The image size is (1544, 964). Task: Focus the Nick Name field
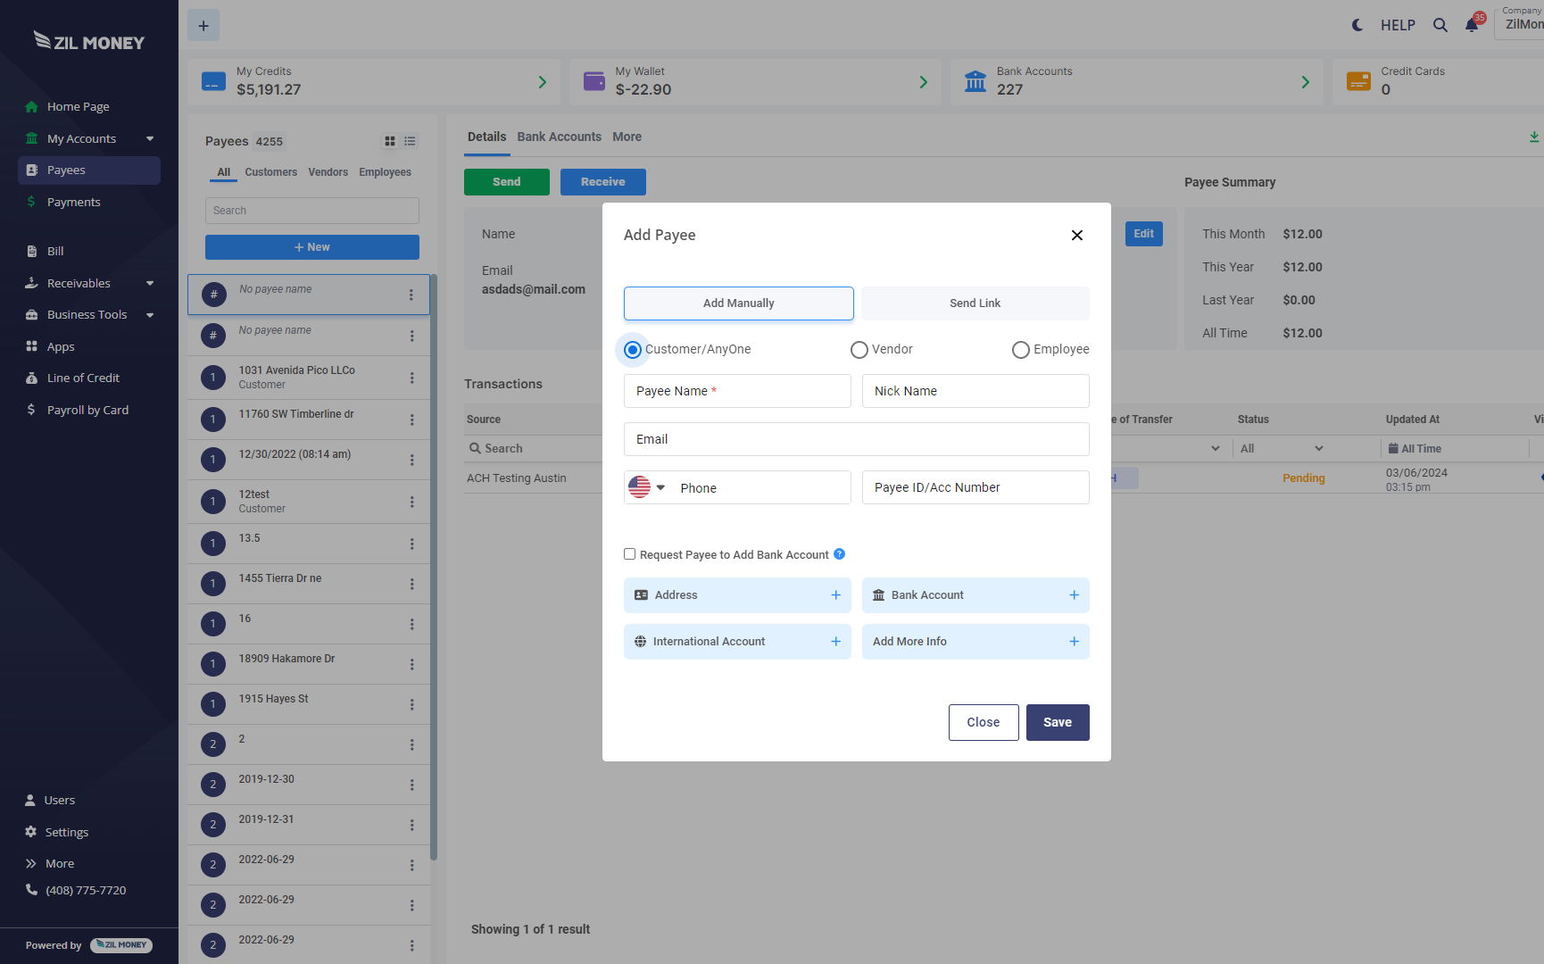[x=975, y=391]
